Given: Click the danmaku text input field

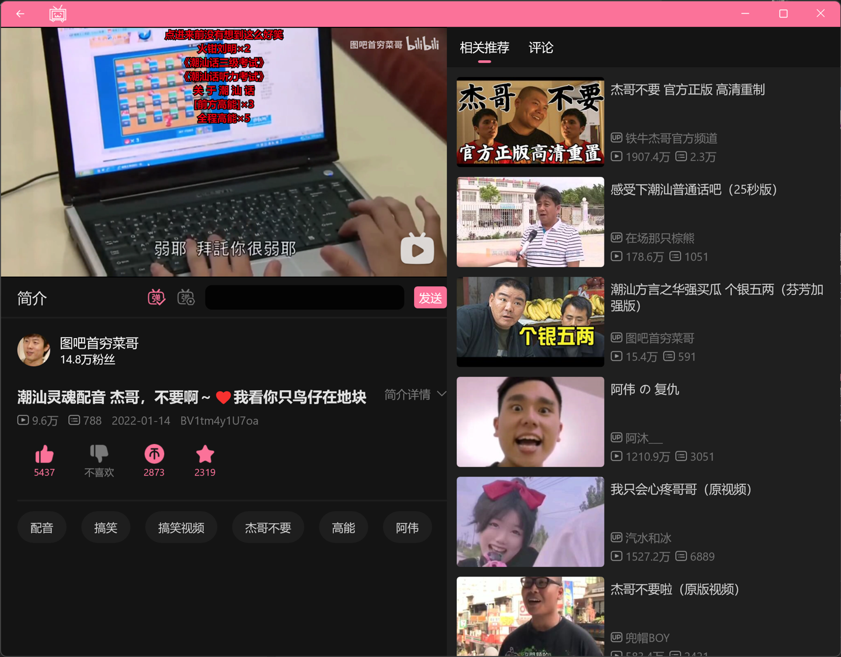Looking at the screenshot, I should coord(304,297).
